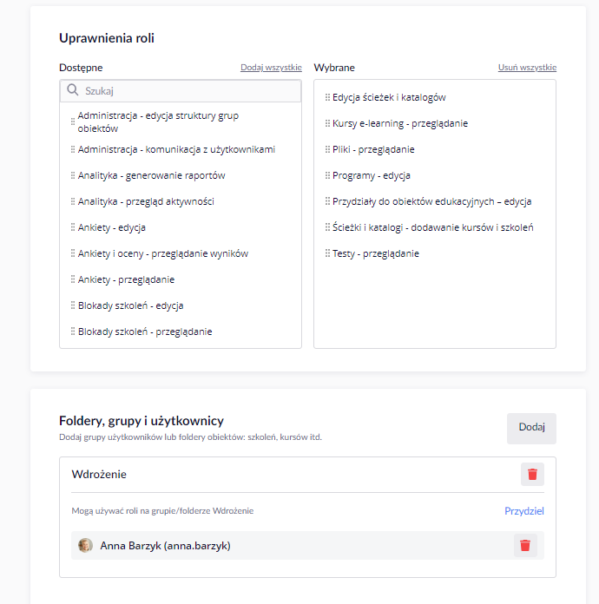This screenshot has width=599, height=604.
Task: Select Ścieżki i katalogi - dodawanie kursów item
Action: [x=435, y=227]
